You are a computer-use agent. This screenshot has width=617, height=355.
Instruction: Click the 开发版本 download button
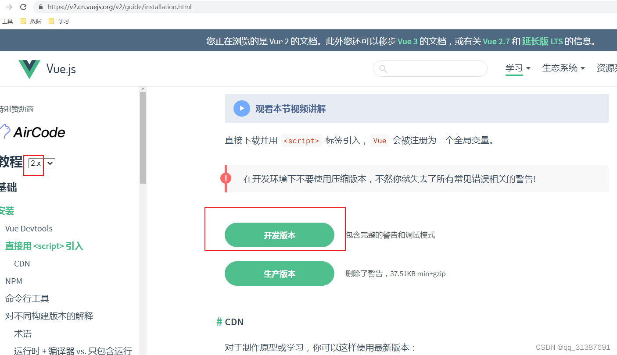(x=279, y=235)
